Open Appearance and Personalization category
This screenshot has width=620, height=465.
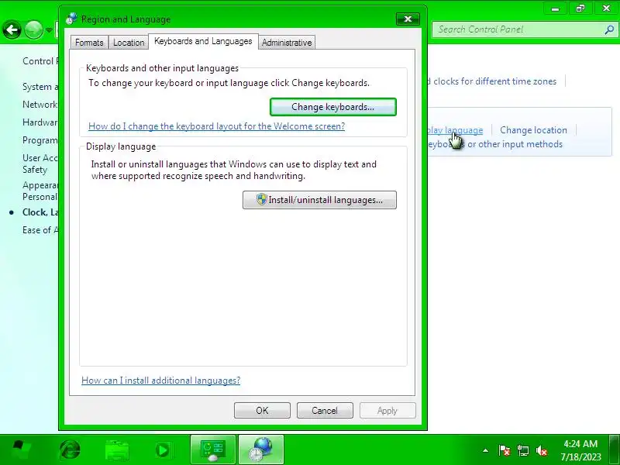tap(40, 191)
